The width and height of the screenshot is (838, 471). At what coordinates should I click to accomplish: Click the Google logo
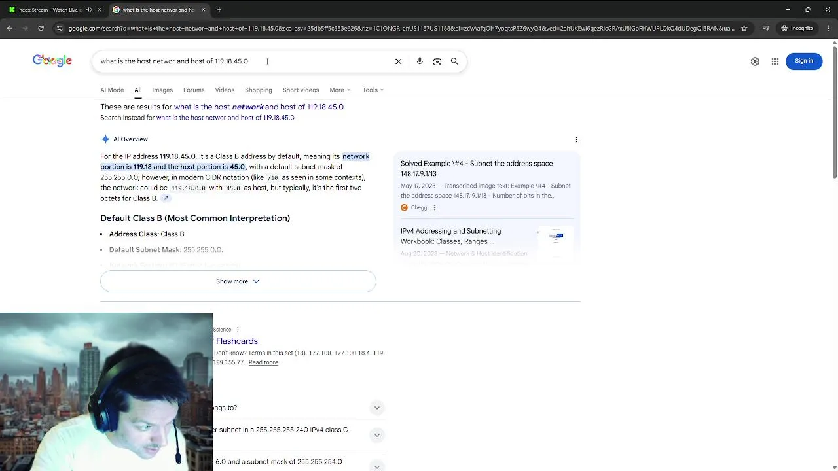[52, 61]
